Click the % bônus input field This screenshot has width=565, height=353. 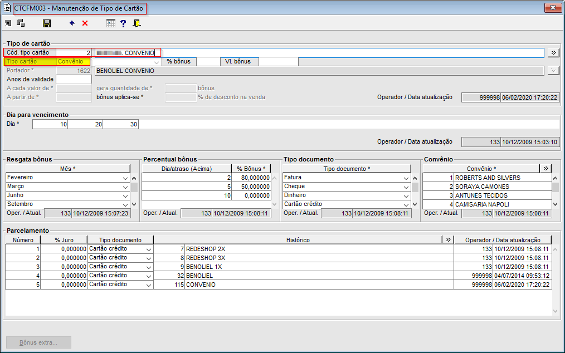(x=208, y=62)
